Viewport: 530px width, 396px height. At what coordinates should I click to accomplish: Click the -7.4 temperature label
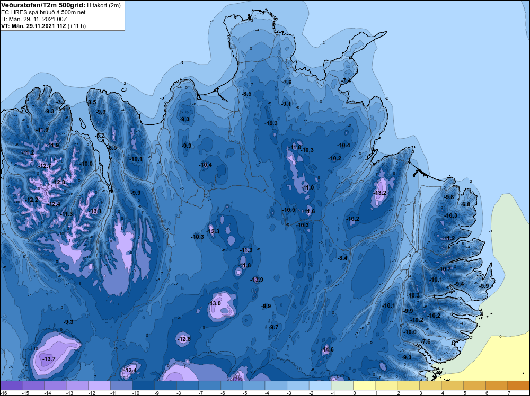(x=346, y=81)
